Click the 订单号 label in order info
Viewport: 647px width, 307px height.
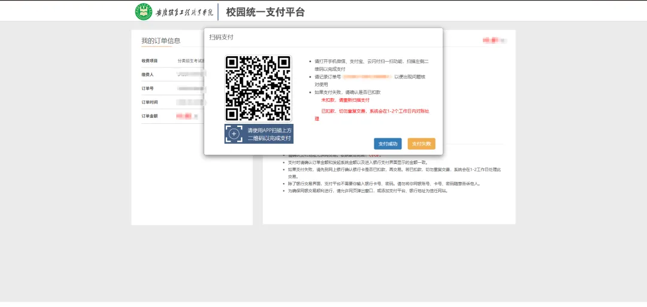pos(148,88)
